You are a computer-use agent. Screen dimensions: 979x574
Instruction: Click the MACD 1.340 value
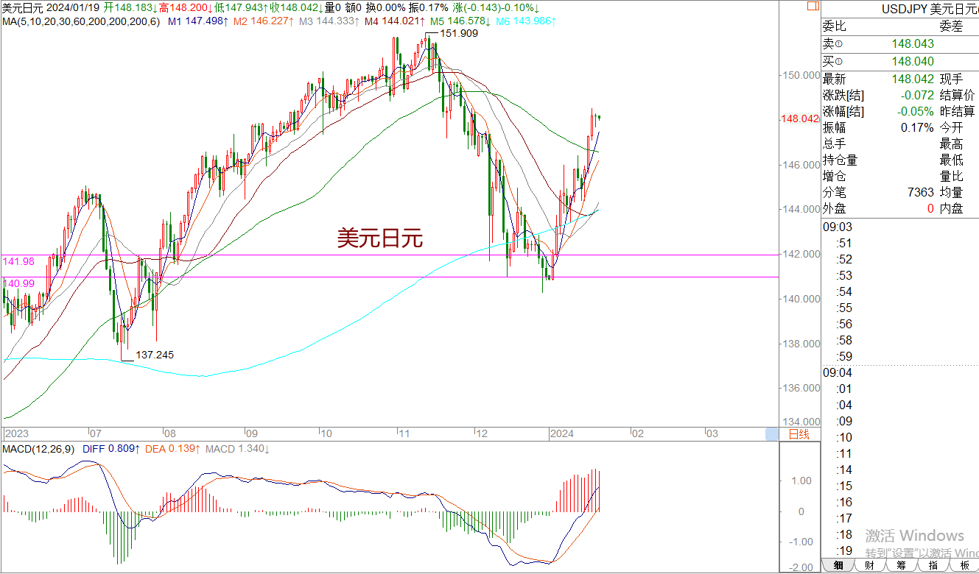click(x=237, y=448)
